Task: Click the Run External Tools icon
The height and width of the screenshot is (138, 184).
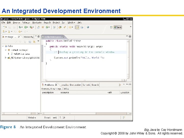Action: click(x=31, y=27)
